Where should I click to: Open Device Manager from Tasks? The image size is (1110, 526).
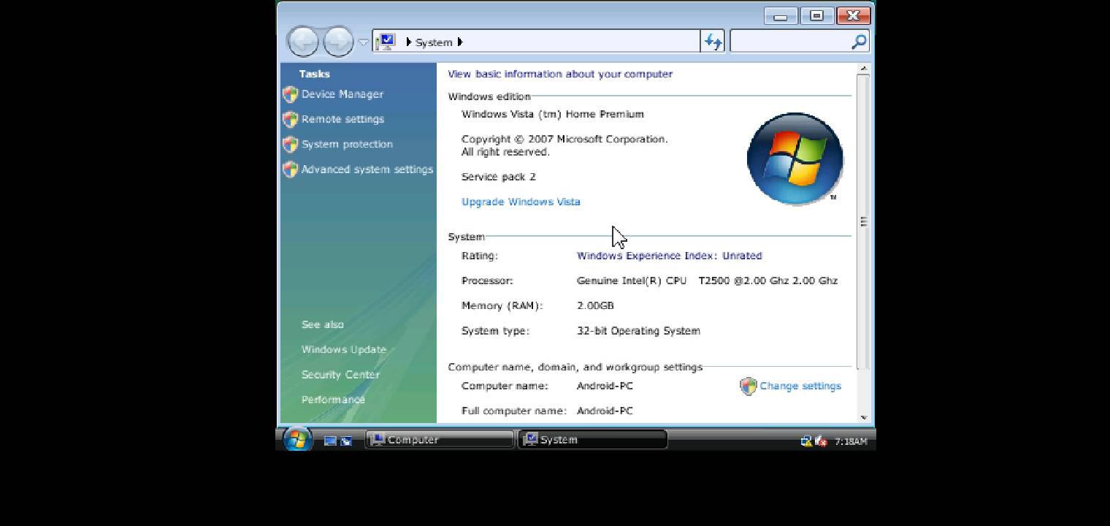click(342, 94)
